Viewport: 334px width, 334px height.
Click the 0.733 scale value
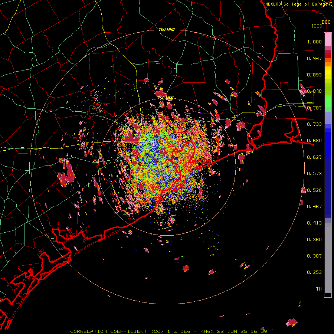click(x=314, y=124)
